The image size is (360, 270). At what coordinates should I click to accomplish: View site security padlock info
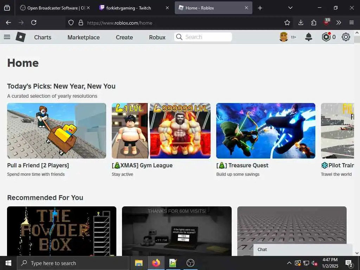click(x=81, y=23)
